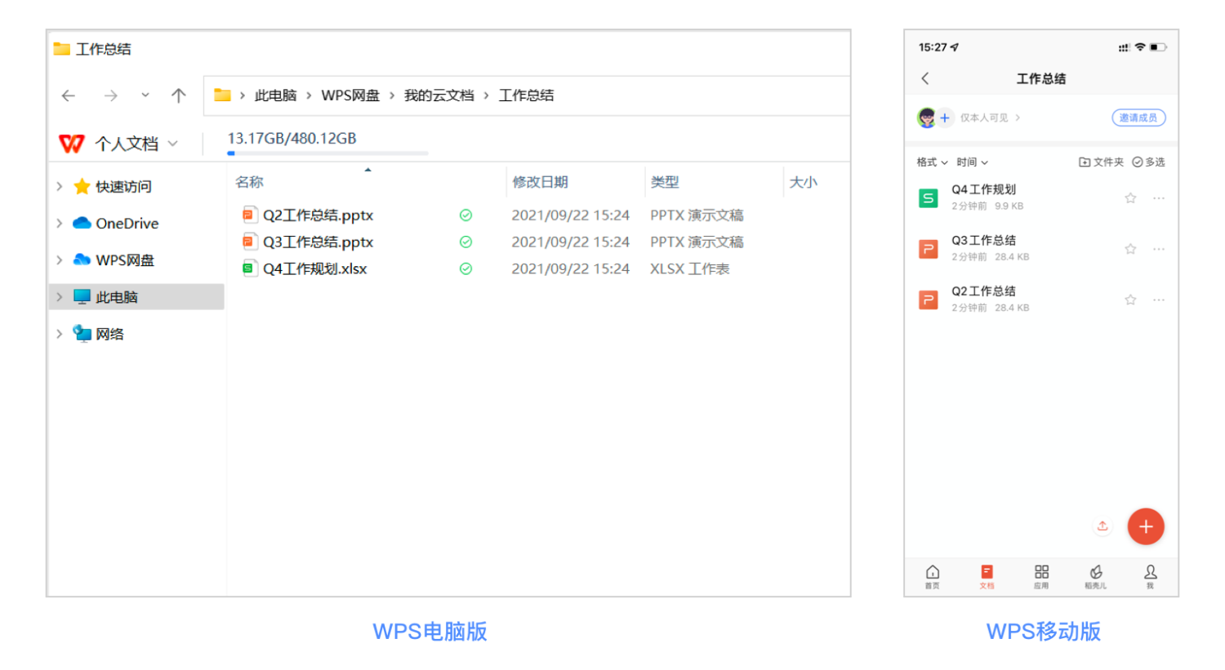Click sync status icon for Q3工作总结.pptx
This screenshot has height=670, width=1225.
pos(465,242)
